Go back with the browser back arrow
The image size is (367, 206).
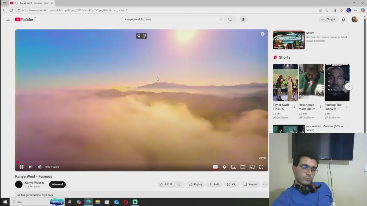point(4,10)
